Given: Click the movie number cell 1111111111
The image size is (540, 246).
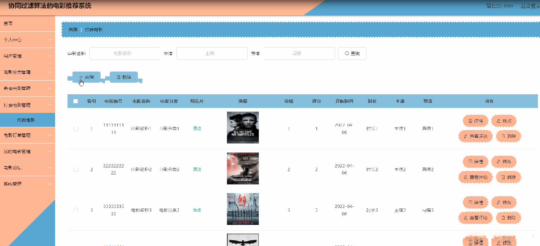Looking at the screenshot, I should click(x=113, y=129).
